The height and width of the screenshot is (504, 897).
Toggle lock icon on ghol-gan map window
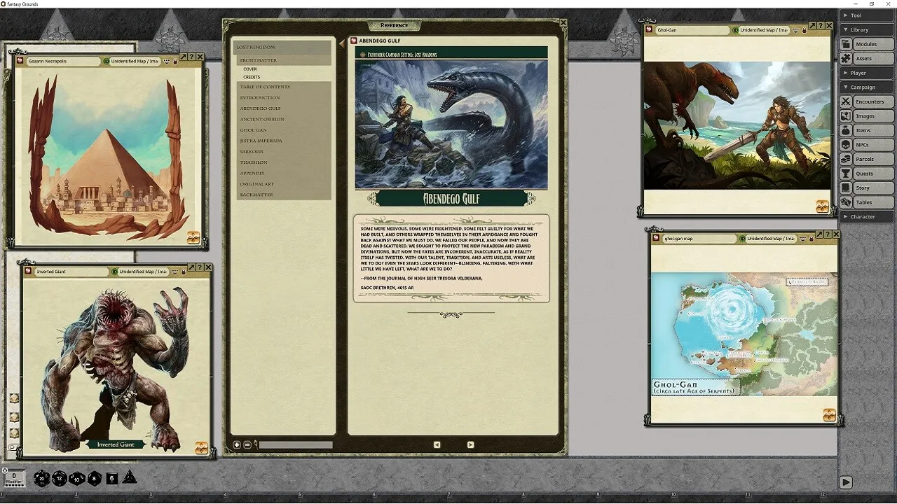point(811,239)
